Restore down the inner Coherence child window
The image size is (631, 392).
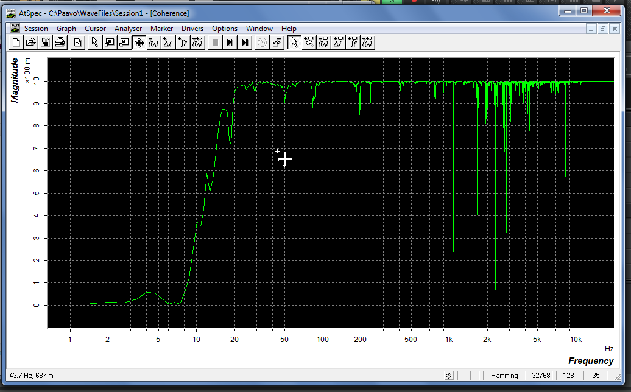click(x=603, y=29)
